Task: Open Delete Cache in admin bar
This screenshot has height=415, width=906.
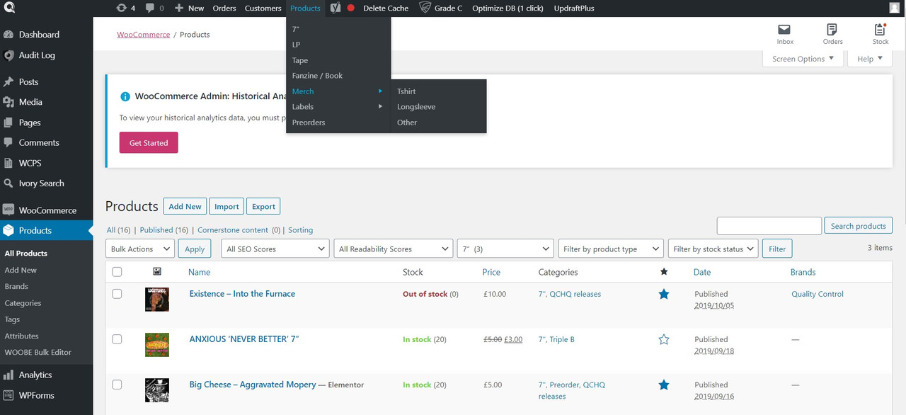Action: pyautogui.click(x=386, y=8)
